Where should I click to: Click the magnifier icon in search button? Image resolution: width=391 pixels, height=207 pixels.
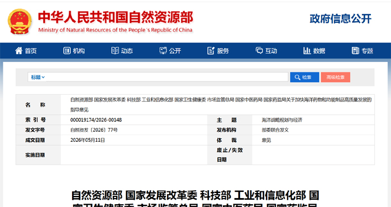(x=297, y=77)
